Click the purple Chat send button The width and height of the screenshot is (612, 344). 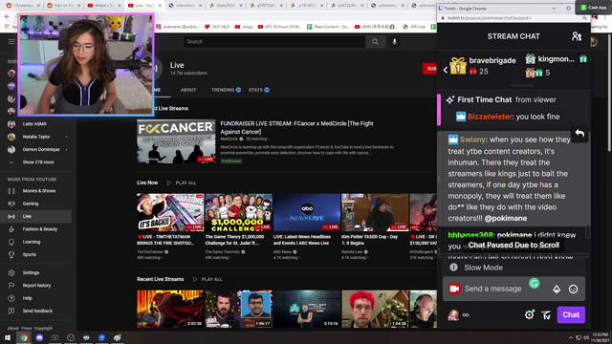click(x=571, y=314)
